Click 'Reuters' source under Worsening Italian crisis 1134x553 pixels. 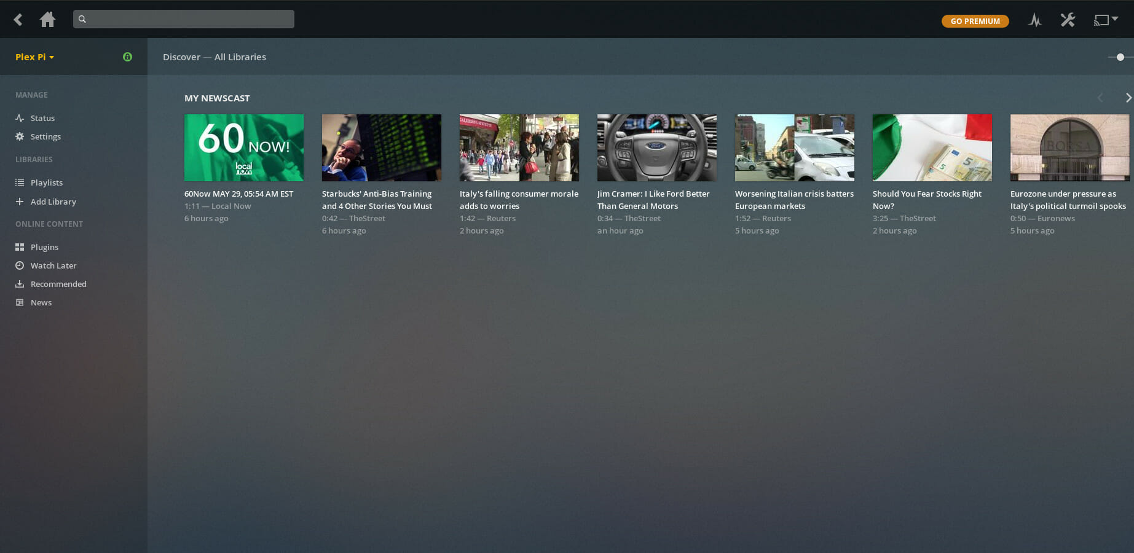(776, 218)
